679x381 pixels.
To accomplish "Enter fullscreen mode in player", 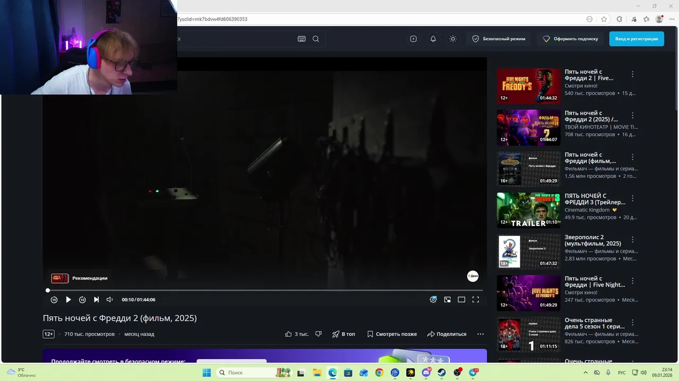I will pyautogui.click(x=476, y=300).
